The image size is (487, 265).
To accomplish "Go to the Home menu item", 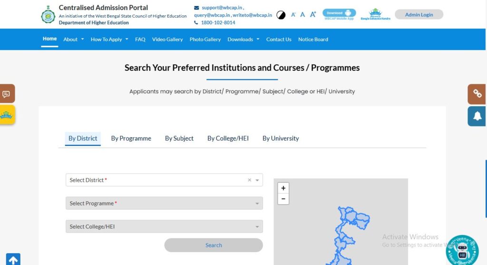I will tap(49, 39).
